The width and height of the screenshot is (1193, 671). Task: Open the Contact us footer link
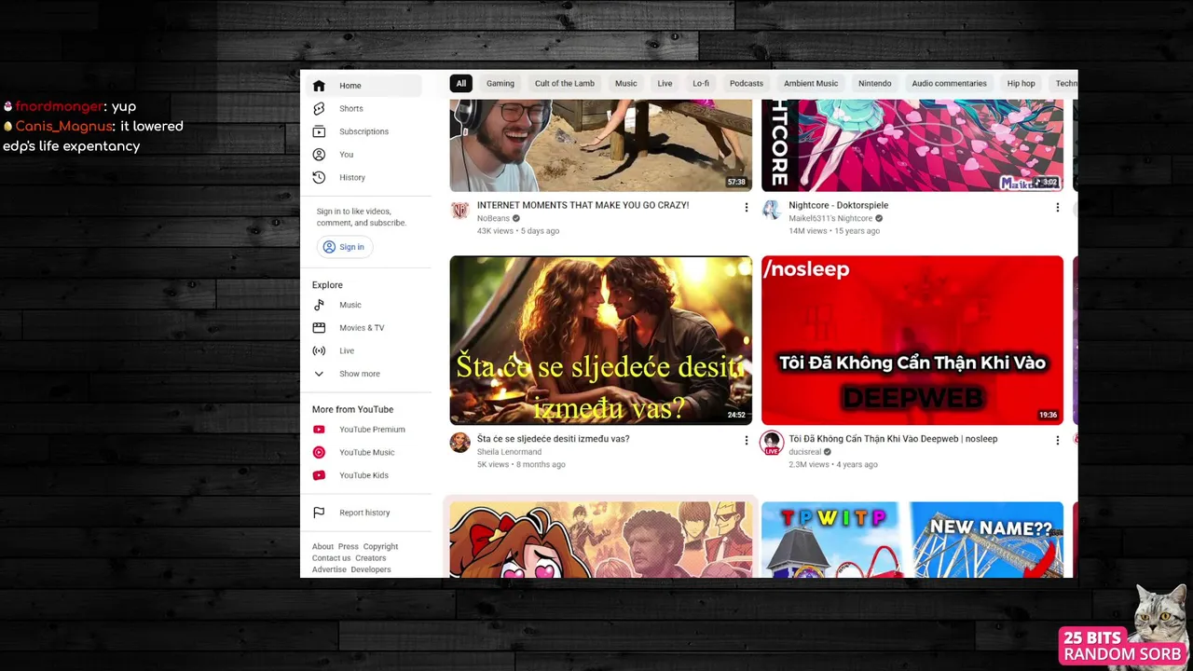click(332, 558)
